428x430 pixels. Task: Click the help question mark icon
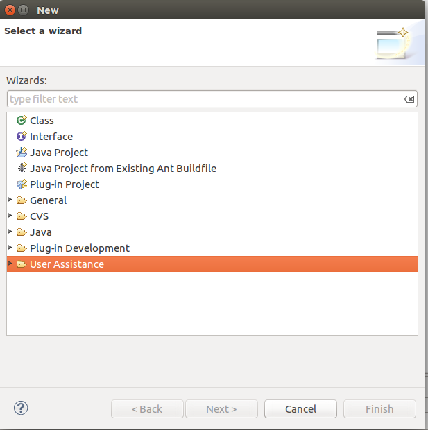point(20,408)
